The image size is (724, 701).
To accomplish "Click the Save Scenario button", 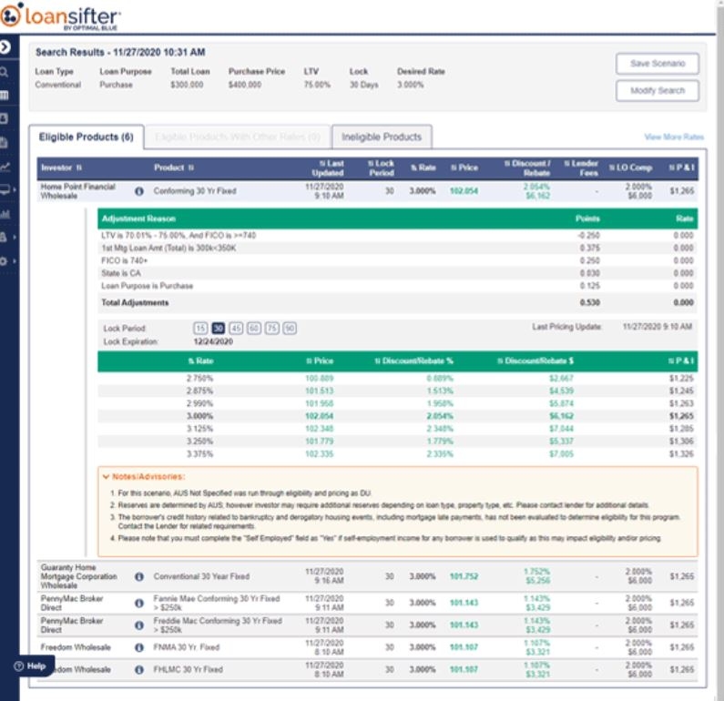I will coord(658,64).
